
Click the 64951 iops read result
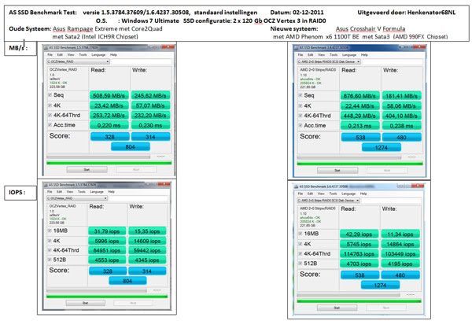point(107,250)
